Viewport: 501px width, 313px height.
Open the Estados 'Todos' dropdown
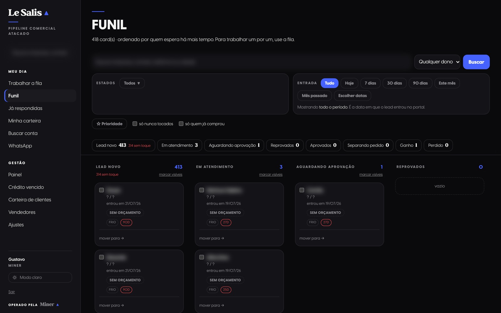[x=132, y=83]
